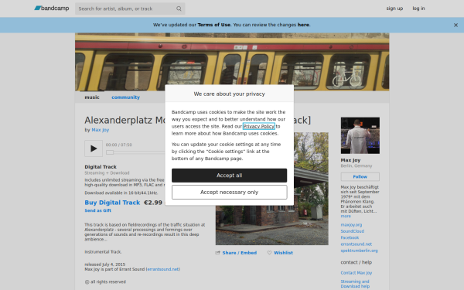The width and height of the screenshot is (464, 290).
Task: Accept all cookies
Action: click(229, 176)
